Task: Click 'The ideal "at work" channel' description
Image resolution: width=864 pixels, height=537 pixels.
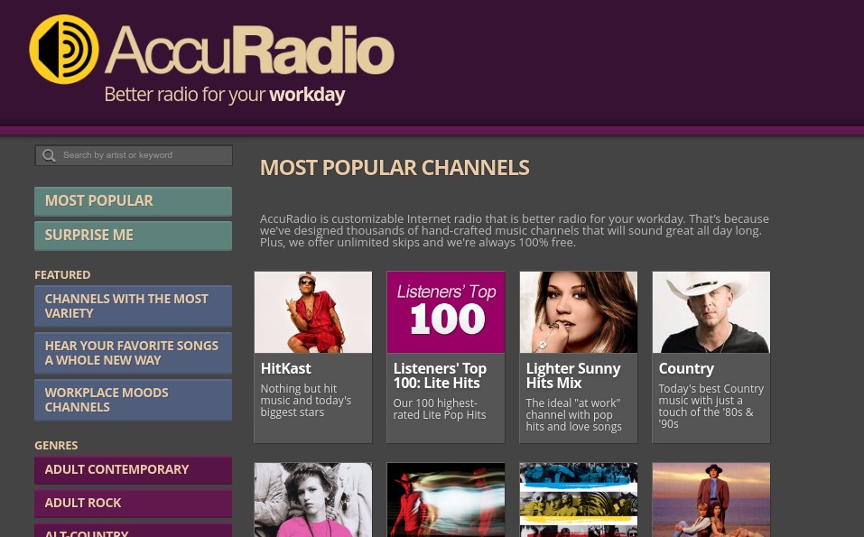Action: point(573,415)
